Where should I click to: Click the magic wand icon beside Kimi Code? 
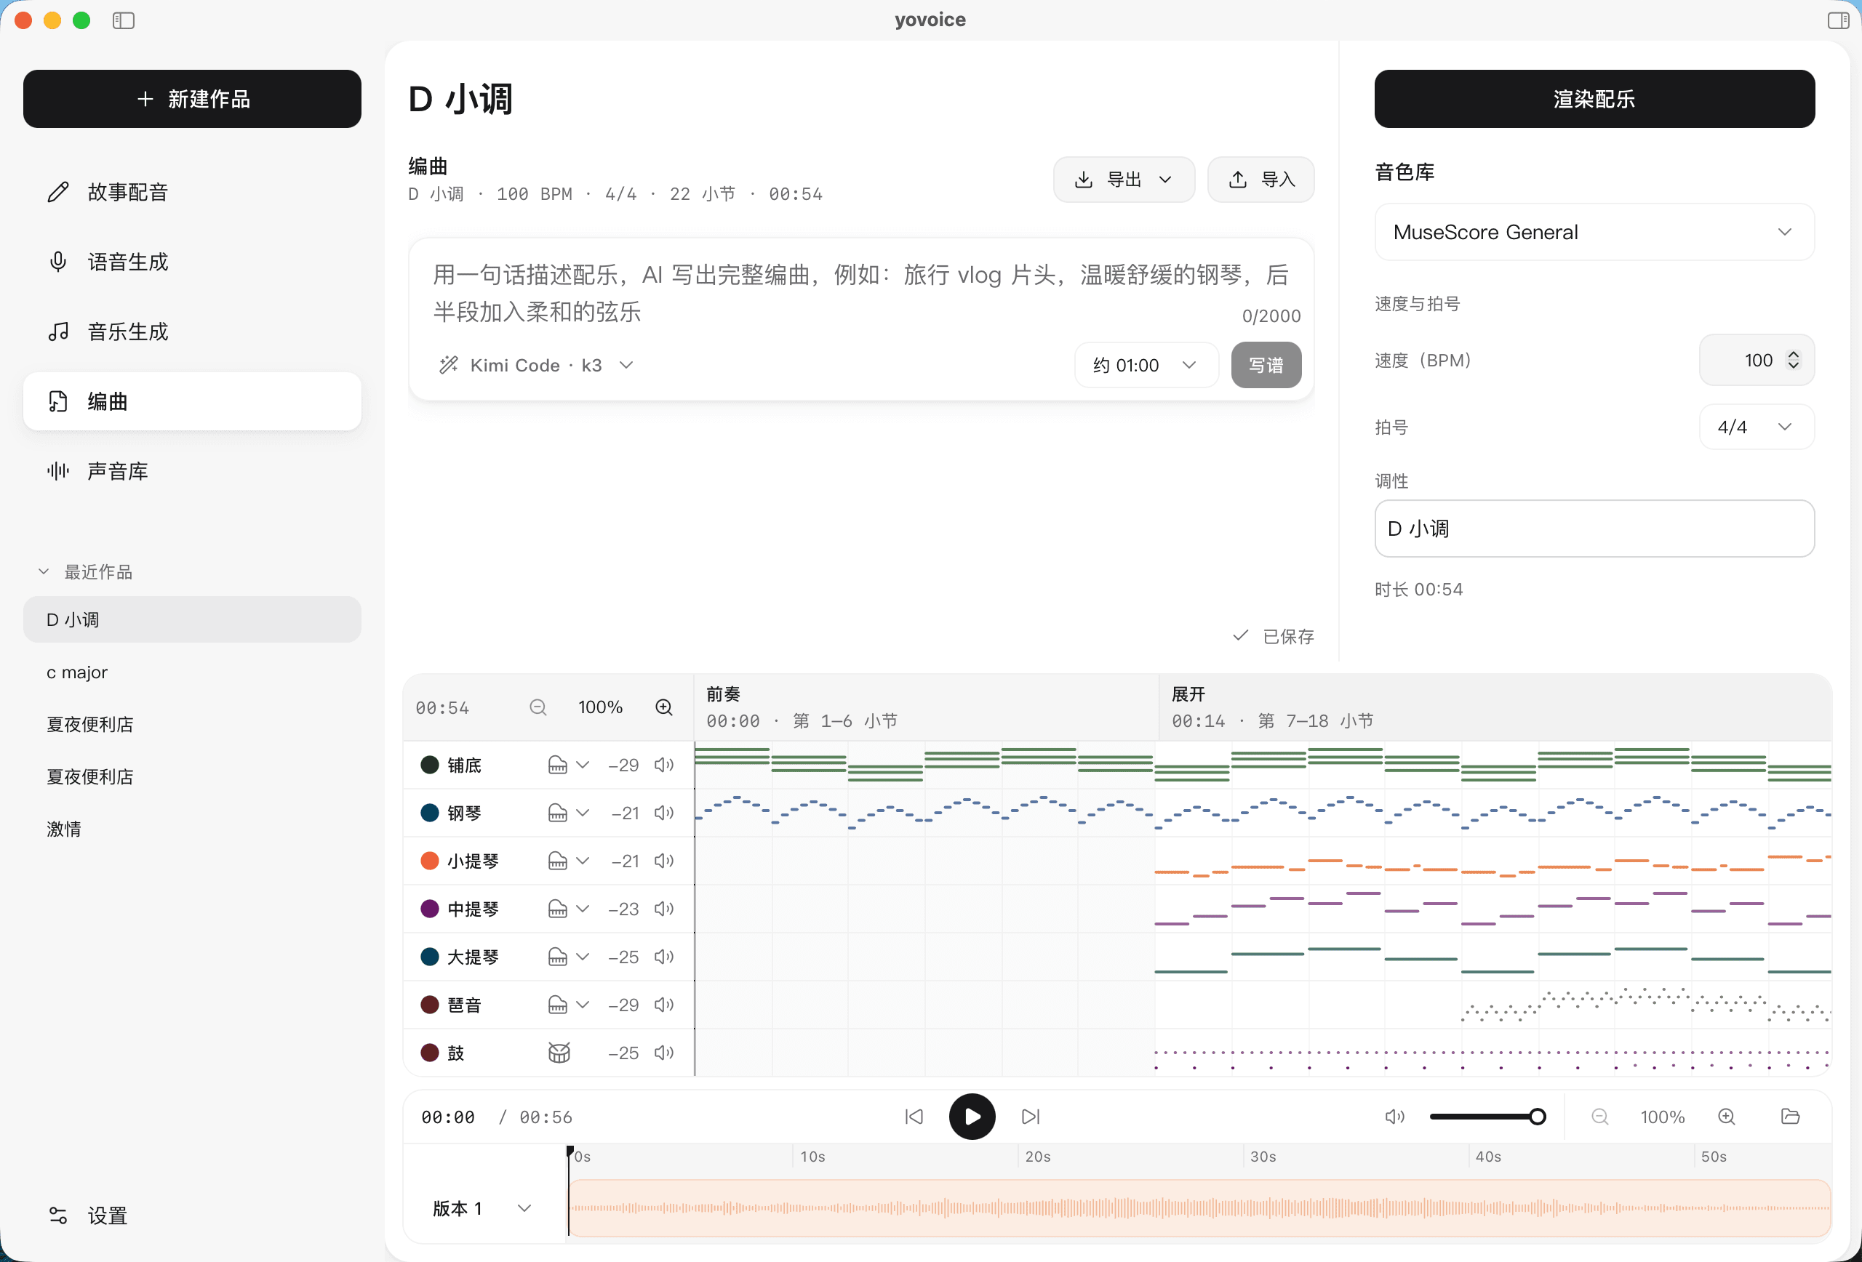click(x=449, y=365)
